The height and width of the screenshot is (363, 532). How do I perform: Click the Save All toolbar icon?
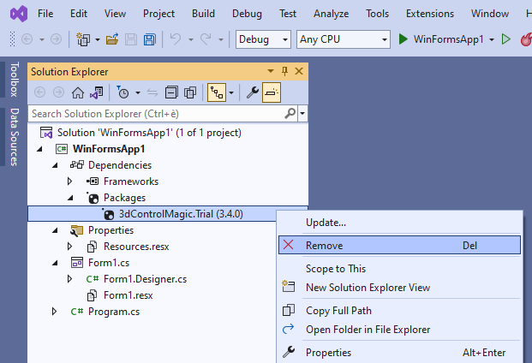(150, 39)
